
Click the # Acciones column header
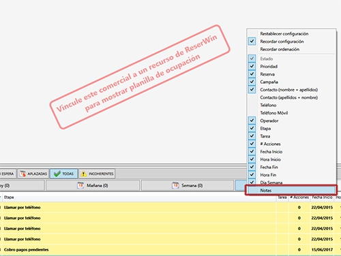299,197
